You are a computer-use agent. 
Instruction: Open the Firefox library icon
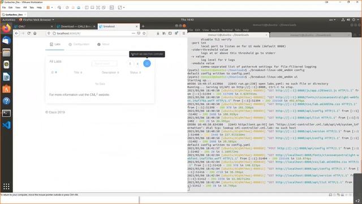tap(164, 33)
